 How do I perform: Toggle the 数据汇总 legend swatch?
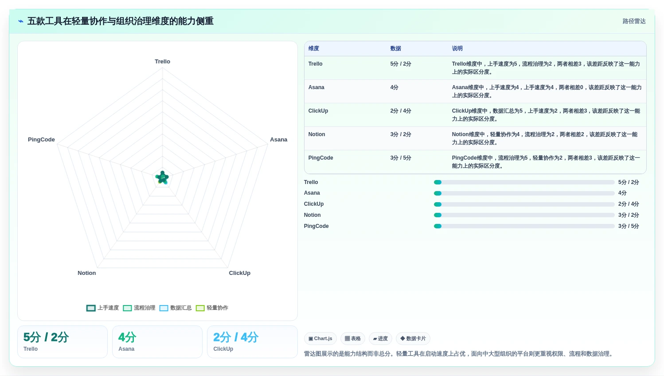pos(164,308)
